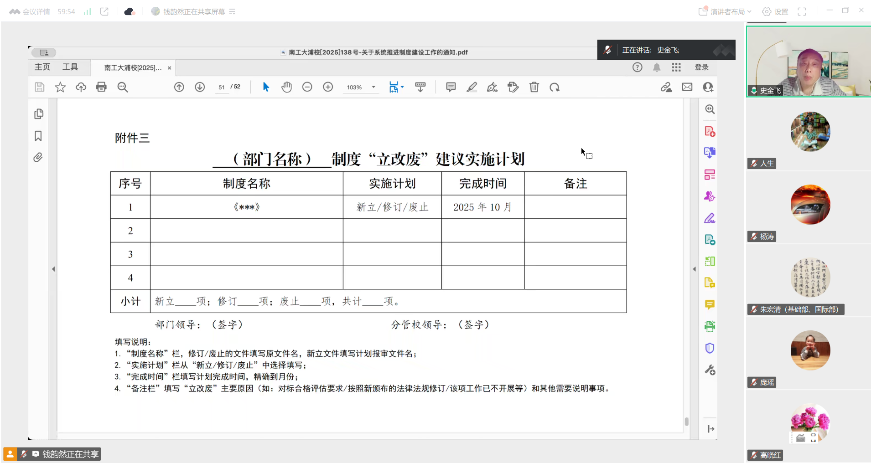Save the PDF with the floppy disk icon
This screenshot has height=463, width=871.
coord(40,87)
